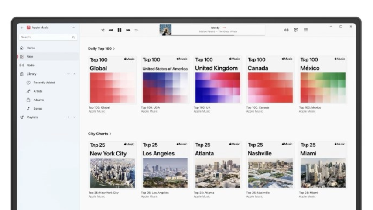Click the 'Top 25: Miami' caption
Image resolution: width=373 pixels, height=210 pixels.
308,193
